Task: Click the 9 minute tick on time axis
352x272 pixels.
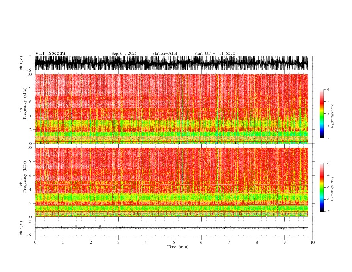Action: [284, 242]
